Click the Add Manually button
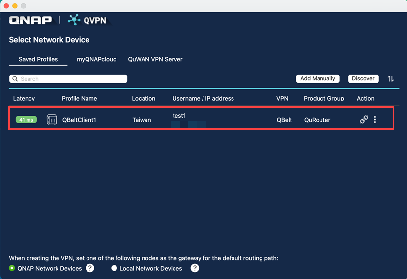This screenshot has height=279, width=407. (x=318, y=78)
